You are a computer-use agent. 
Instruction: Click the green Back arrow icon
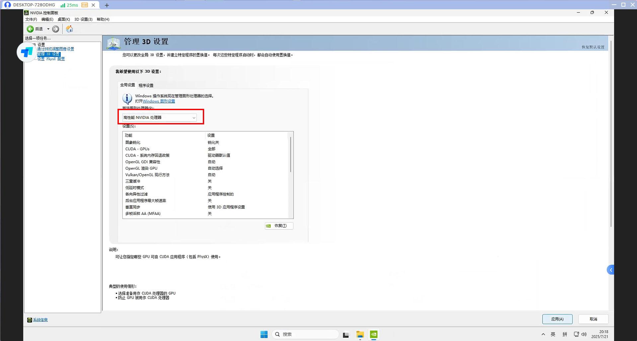[30, 29]
